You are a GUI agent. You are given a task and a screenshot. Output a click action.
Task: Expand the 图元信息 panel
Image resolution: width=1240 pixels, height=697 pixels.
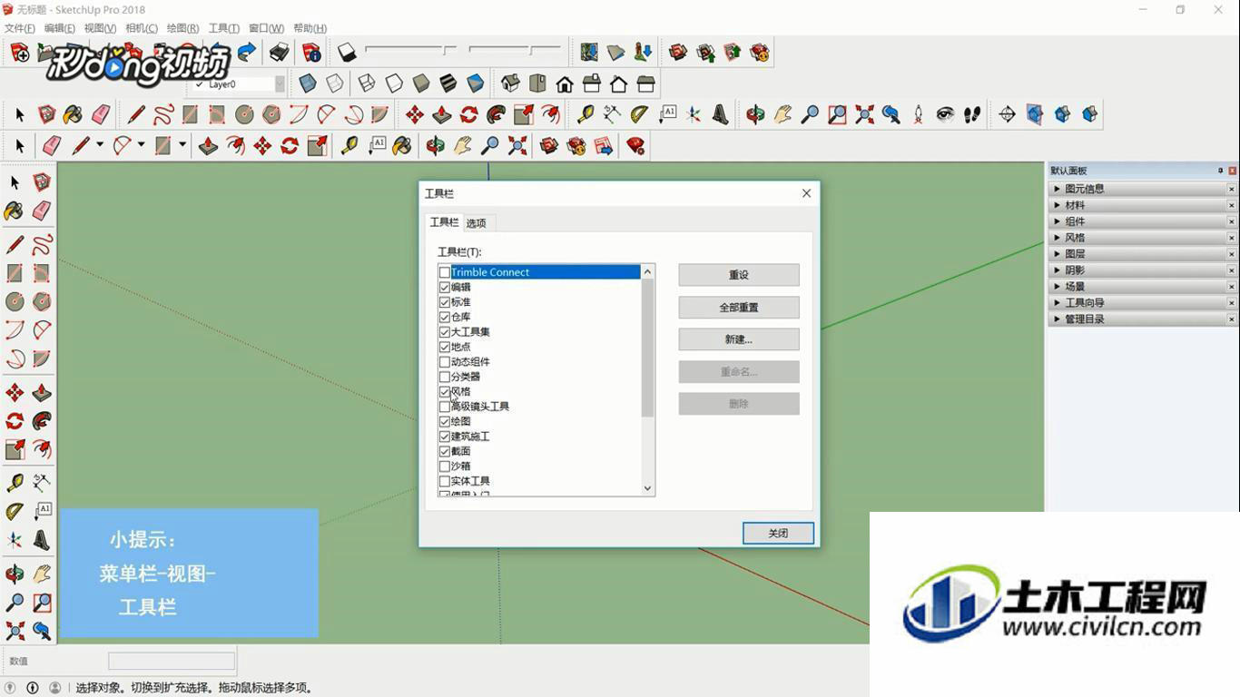[1057, 189]
